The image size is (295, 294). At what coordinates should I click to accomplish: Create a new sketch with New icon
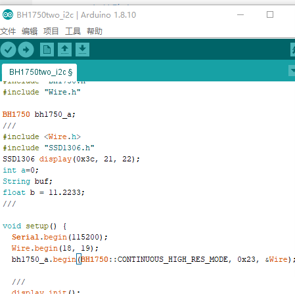coord(47,50)
